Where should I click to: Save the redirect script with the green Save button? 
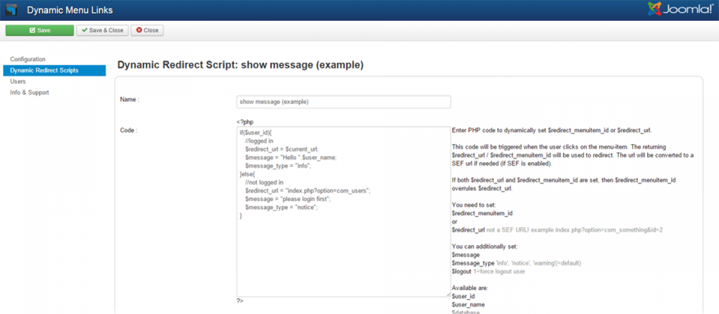40,31
